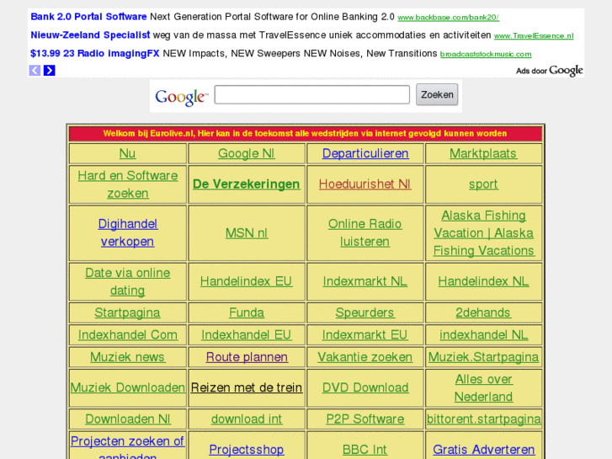Open the Bank 2.0 Portal Software ad

[88, 17]
